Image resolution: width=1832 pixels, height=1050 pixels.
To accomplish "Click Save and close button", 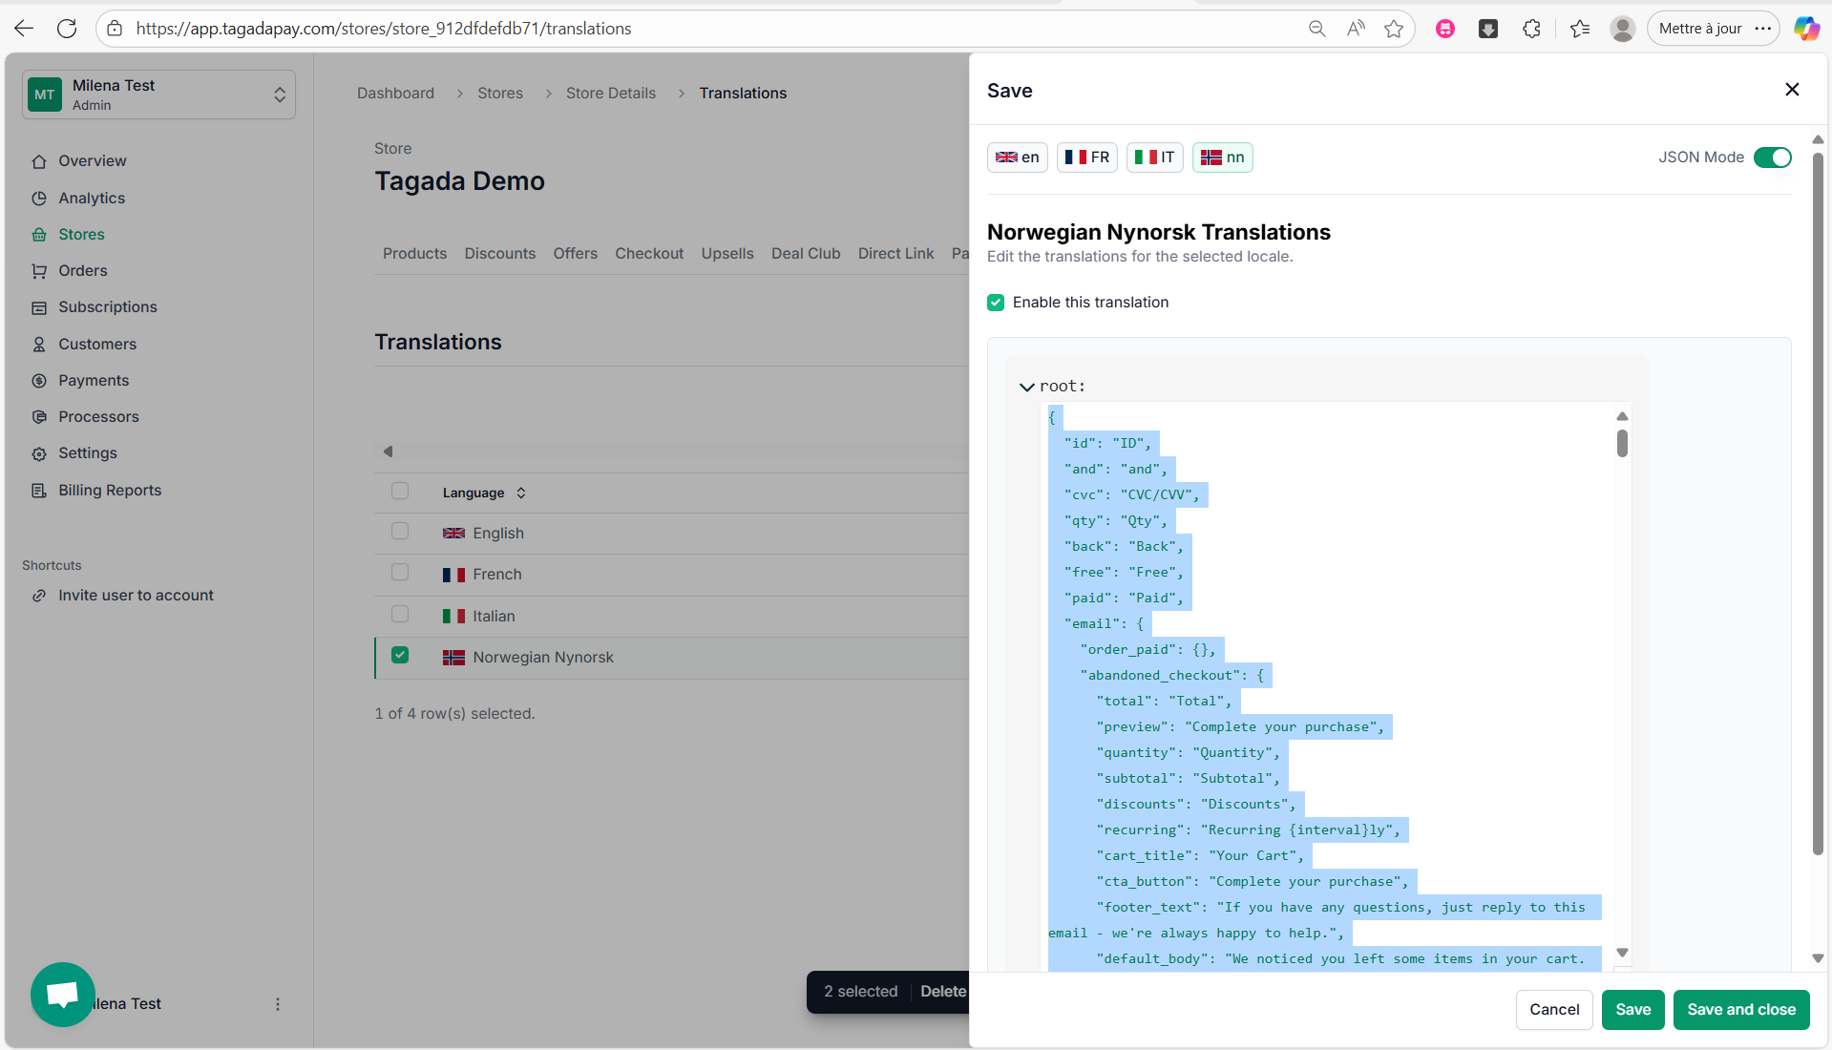I will [x=1741, y=1010].
